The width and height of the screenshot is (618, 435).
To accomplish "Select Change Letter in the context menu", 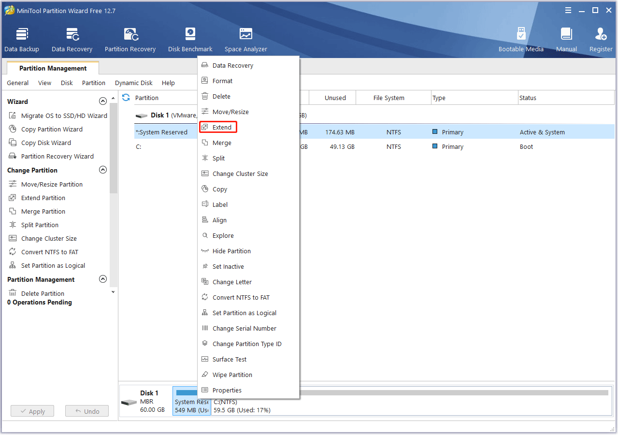I will click(248, 282).
